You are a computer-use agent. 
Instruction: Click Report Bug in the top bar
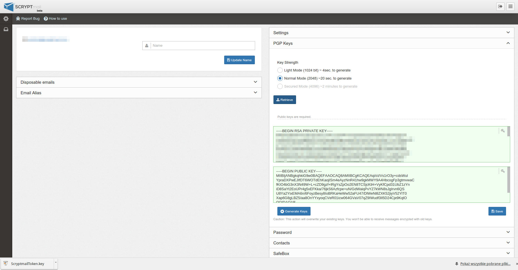pyautogui.click(x=28, y=19)
